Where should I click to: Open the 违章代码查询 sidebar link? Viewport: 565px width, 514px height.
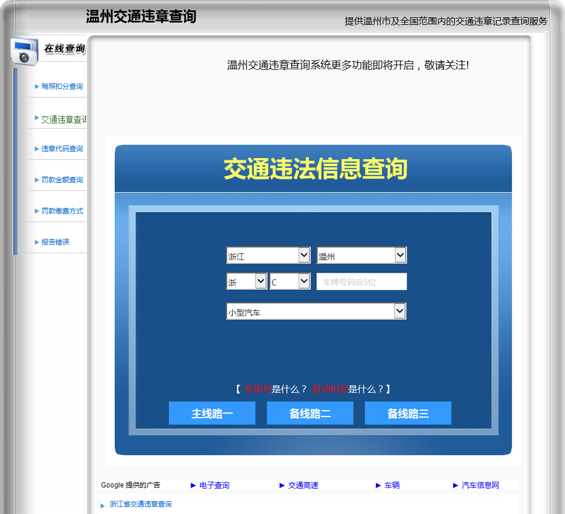click(62, 149)
